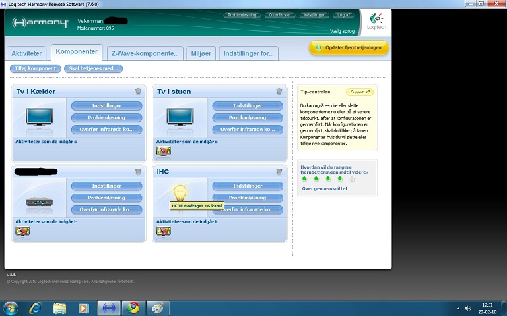Click Problemløsning for Tv i stuen
Image resolution: width=507 pixels, height=316 pixels.
point(247,117)
